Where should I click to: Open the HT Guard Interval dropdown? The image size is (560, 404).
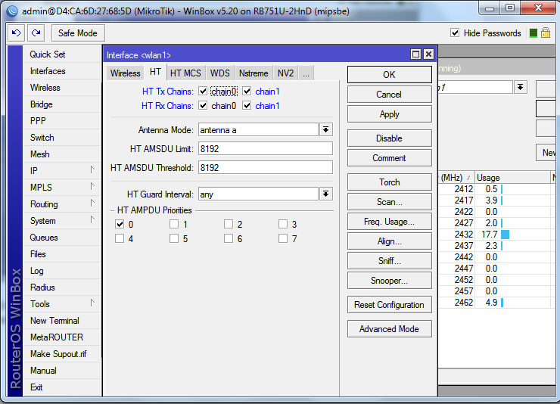(326, 194)
